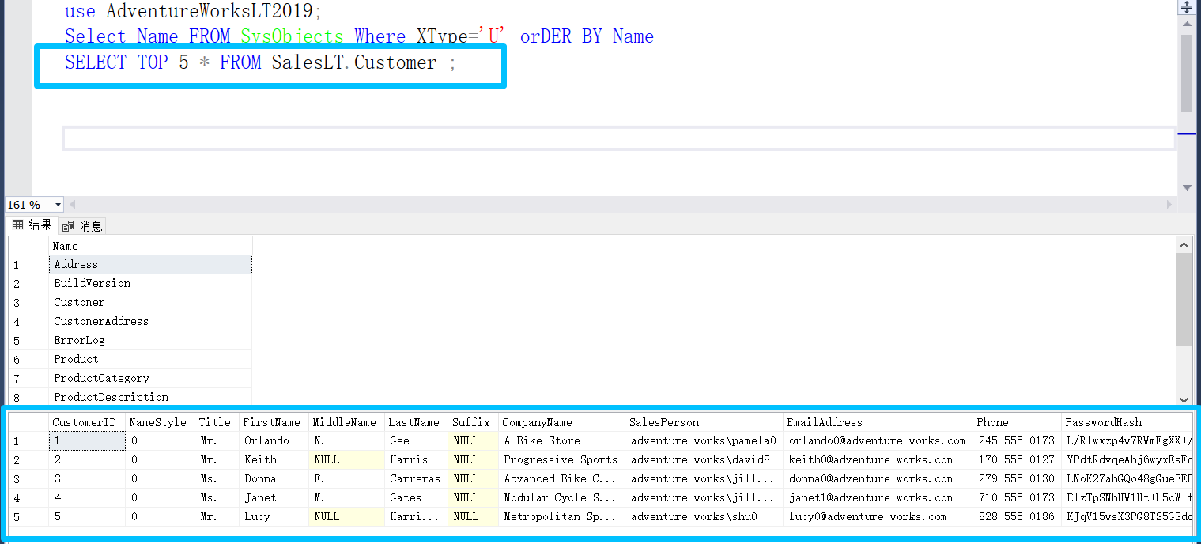Select the NULL MiddleName cell in Keith's row
The width and height of the screenshot is (1201, 544).
click(x=346, y=459)
